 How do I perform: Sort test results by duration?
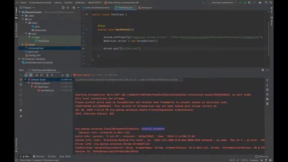41,75
